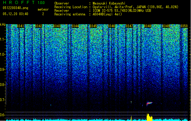Click the 0345 time marker
This screenshot has height=121, width=191.
pos(93,26)
